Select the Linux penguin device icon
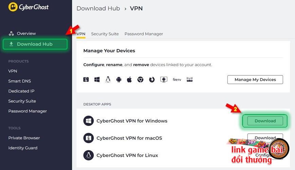Viewport: 295px width, 170px height. pos(108,79)
